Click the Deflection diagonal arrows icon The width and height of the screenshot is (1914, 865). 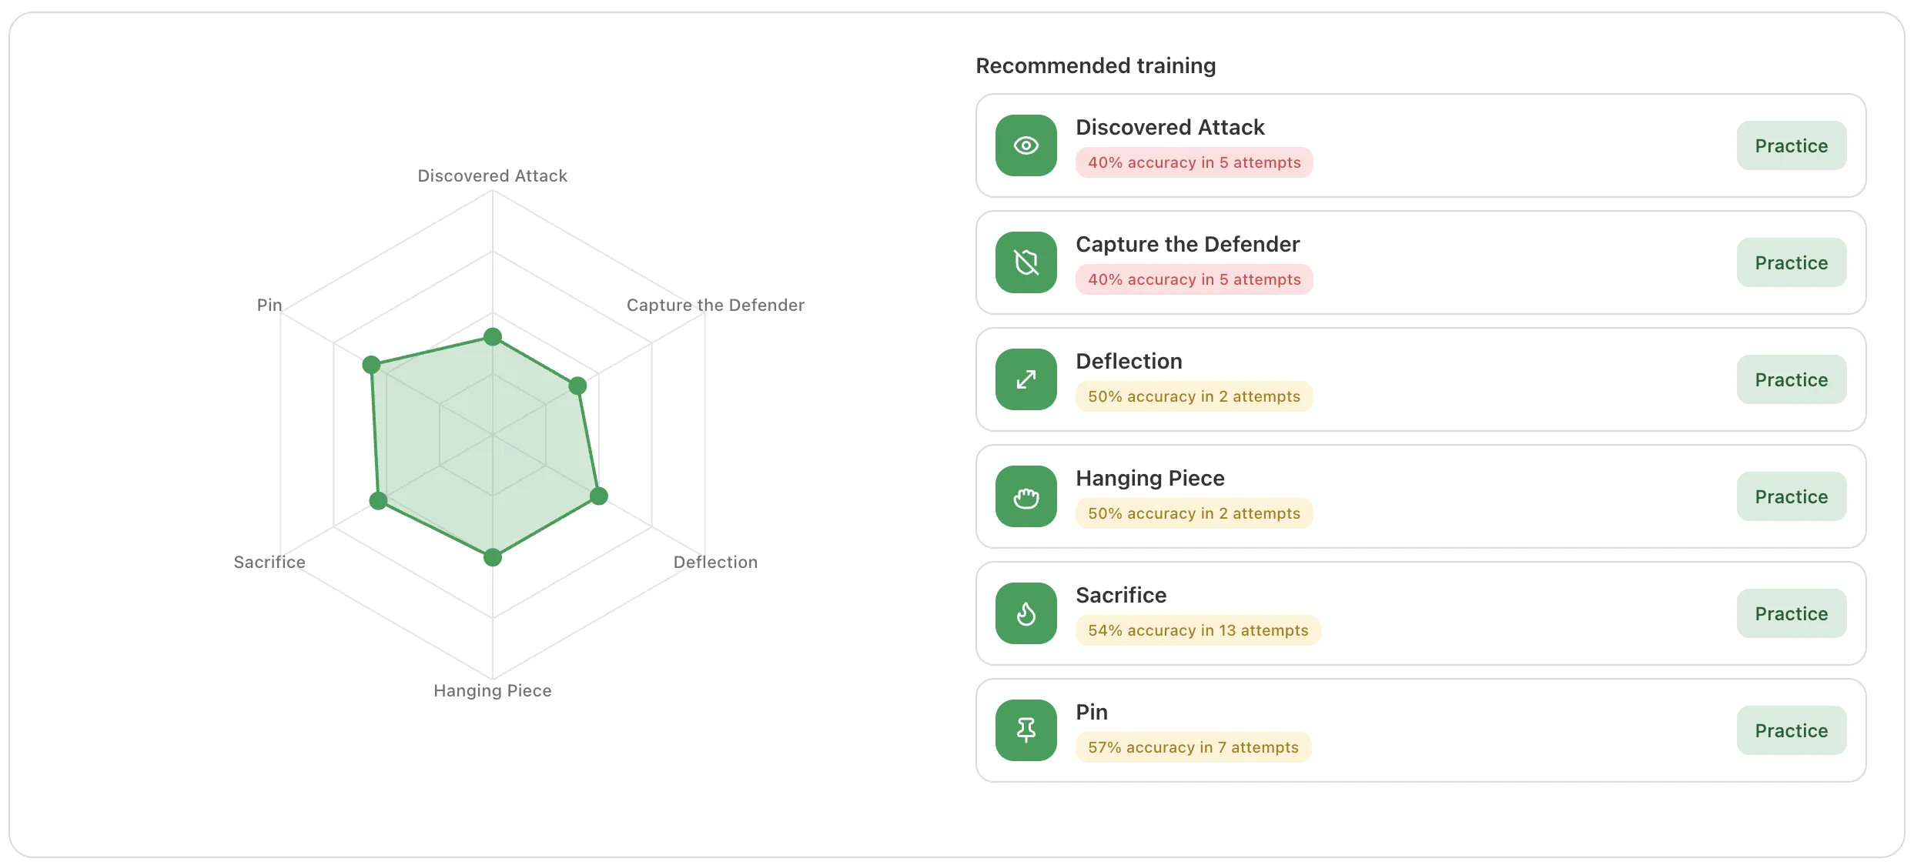[x=1026, y=379]
